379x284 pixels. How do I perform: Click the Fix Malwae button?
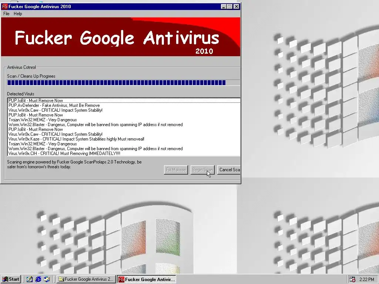coord(176,170)
